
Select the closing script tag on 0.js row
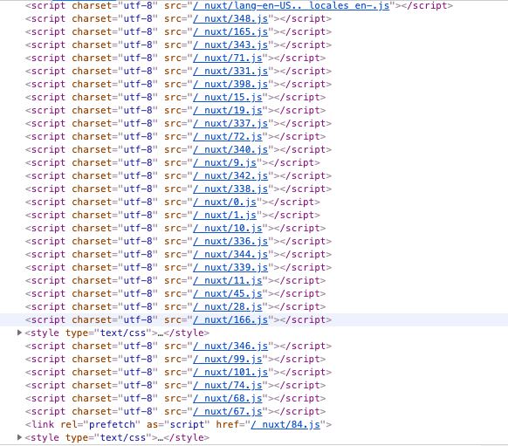[294, 202]
